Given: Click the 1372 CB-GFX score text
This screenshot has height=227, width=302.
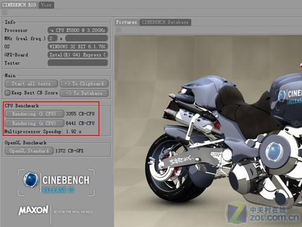Looking at the screenshot, I should point(69,151).
